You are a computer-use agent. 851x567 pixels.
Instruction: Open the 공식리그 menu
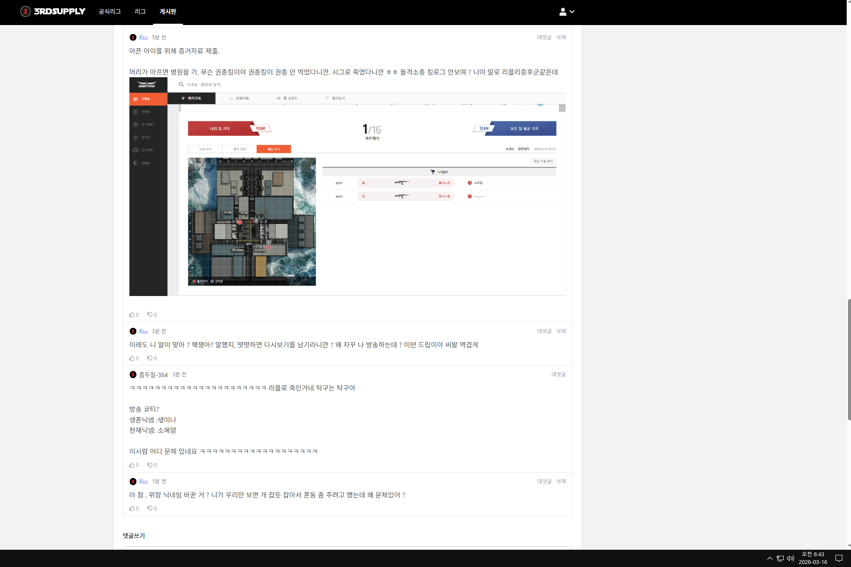(x=110, y=12)
